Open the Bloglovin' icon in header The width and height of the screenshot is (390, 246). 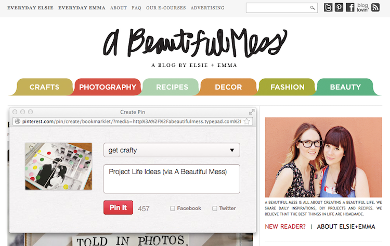point(362,7)
